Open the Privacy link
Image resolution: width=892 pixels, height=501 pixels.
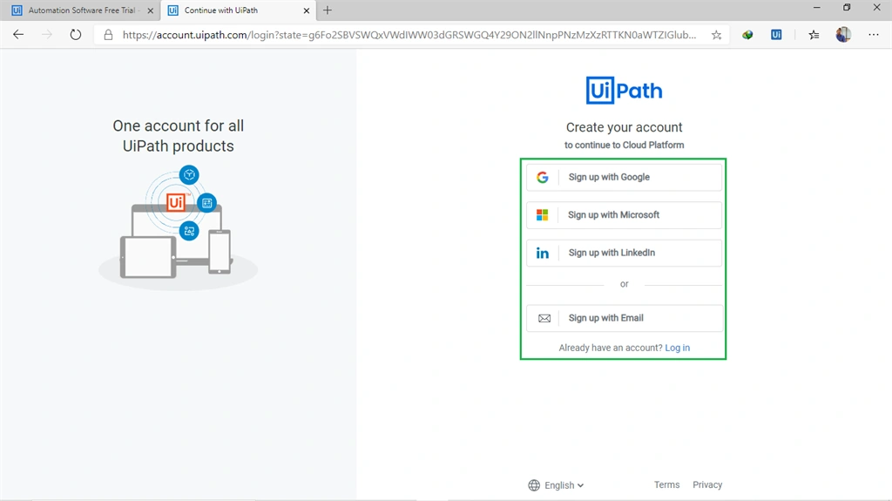coord(707,484)
